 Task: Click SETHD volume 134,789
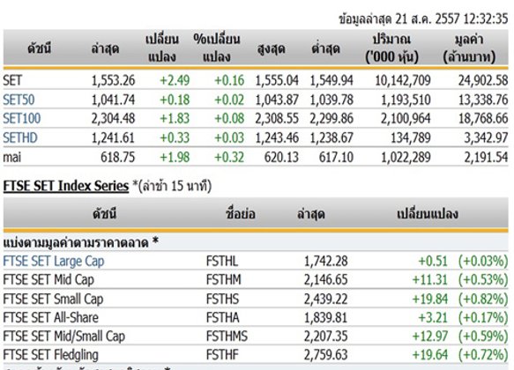coord(411,137)
